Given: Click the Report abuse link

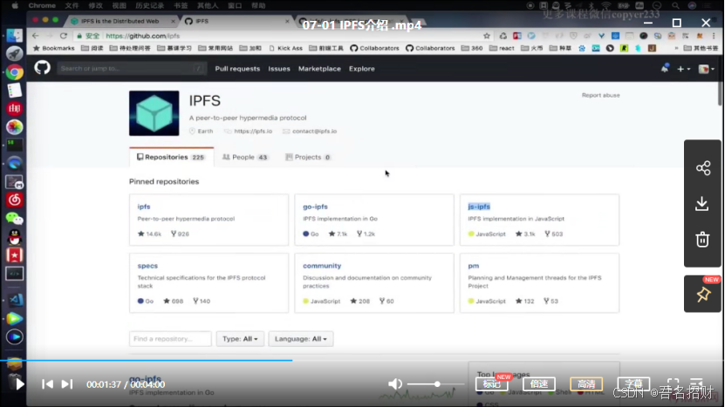Looking at the screenshot, I should (600, 95).
